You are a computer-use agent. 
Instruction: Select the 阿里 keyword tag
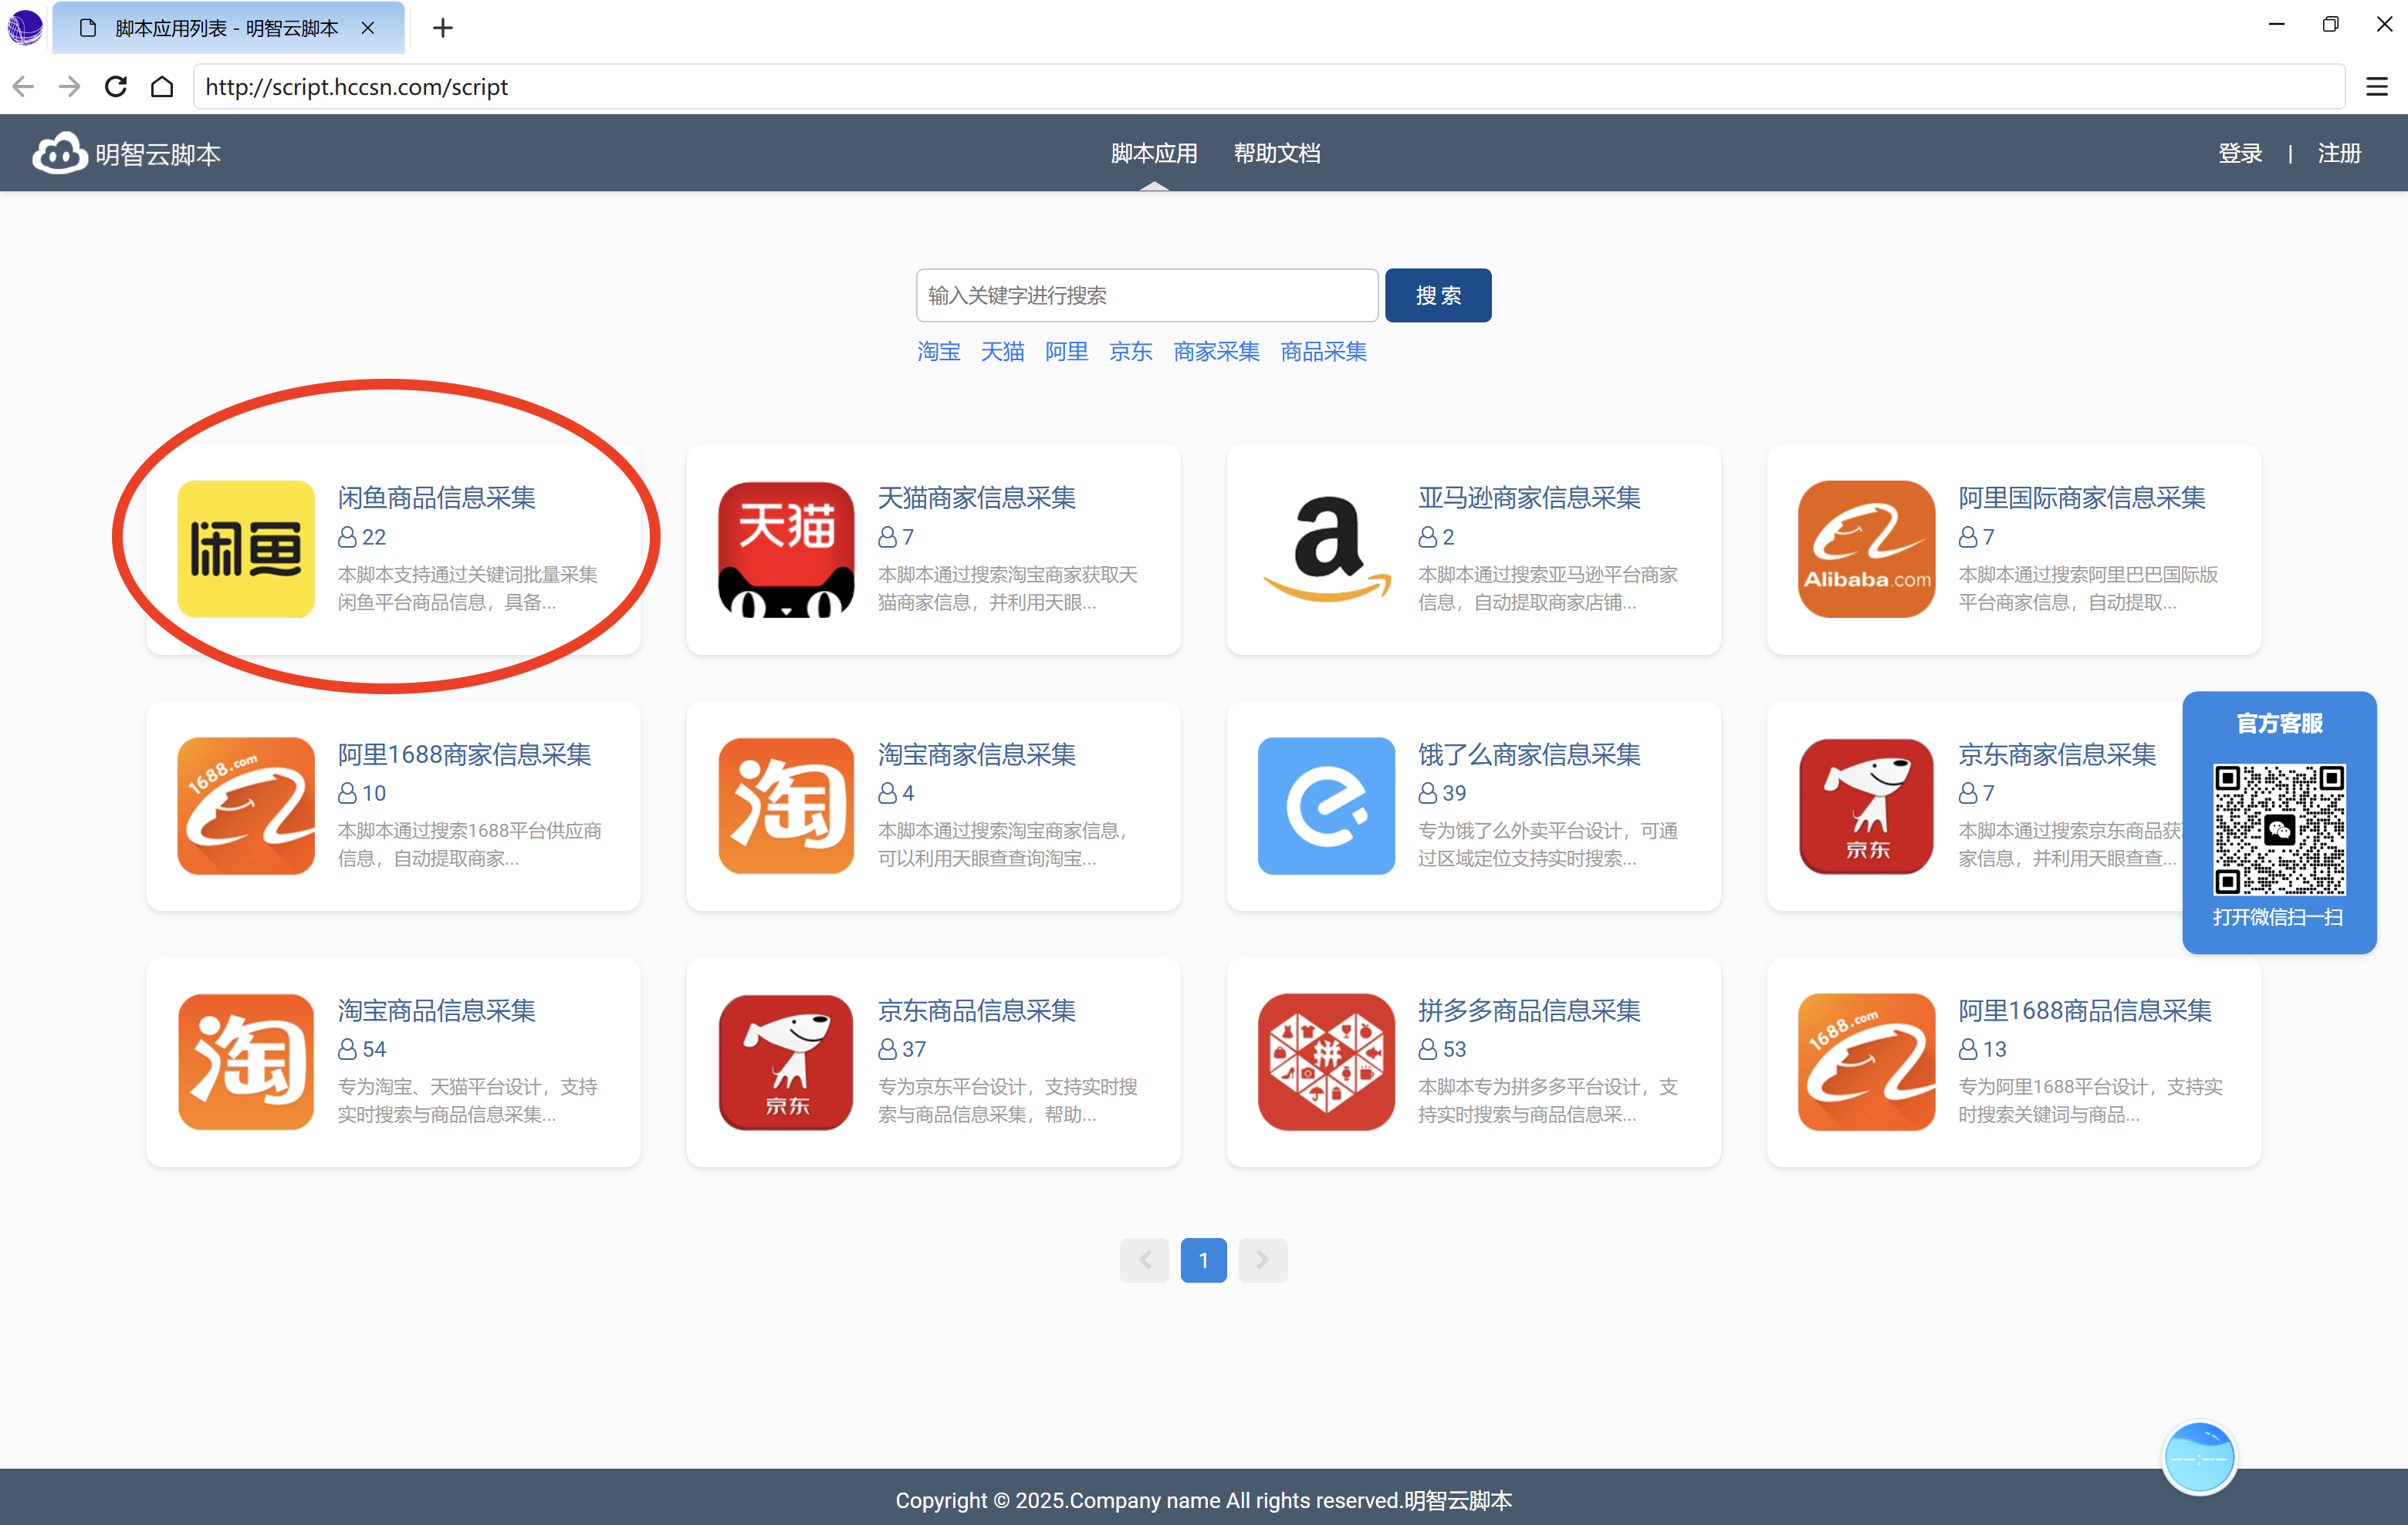1066,352
